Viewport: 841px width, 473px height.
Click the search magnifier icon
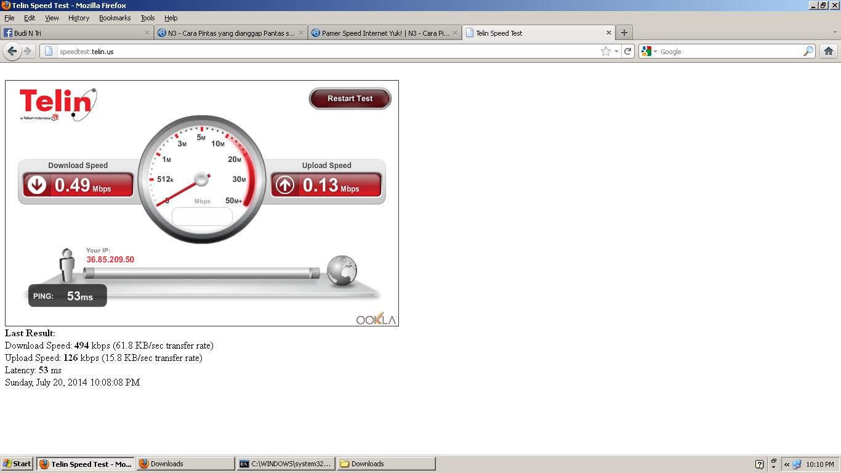tap(808, 52)
